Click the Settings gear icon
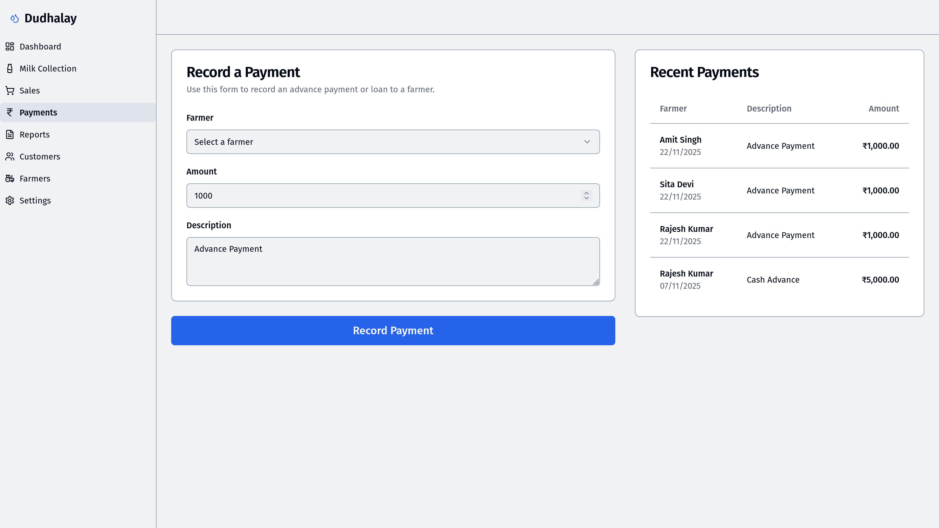The width and height of the screenshot is (939, 528). click(10, 200)
